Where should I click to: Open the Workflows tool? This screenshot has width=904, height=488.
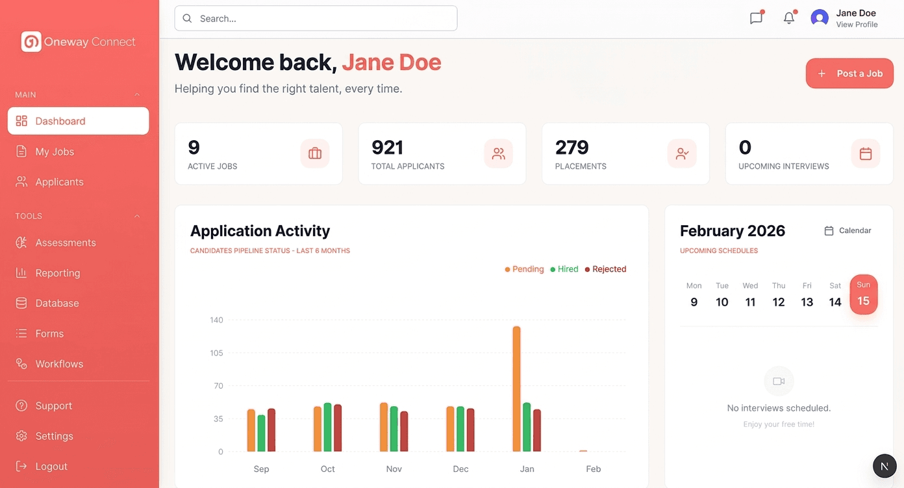[58, 363]
